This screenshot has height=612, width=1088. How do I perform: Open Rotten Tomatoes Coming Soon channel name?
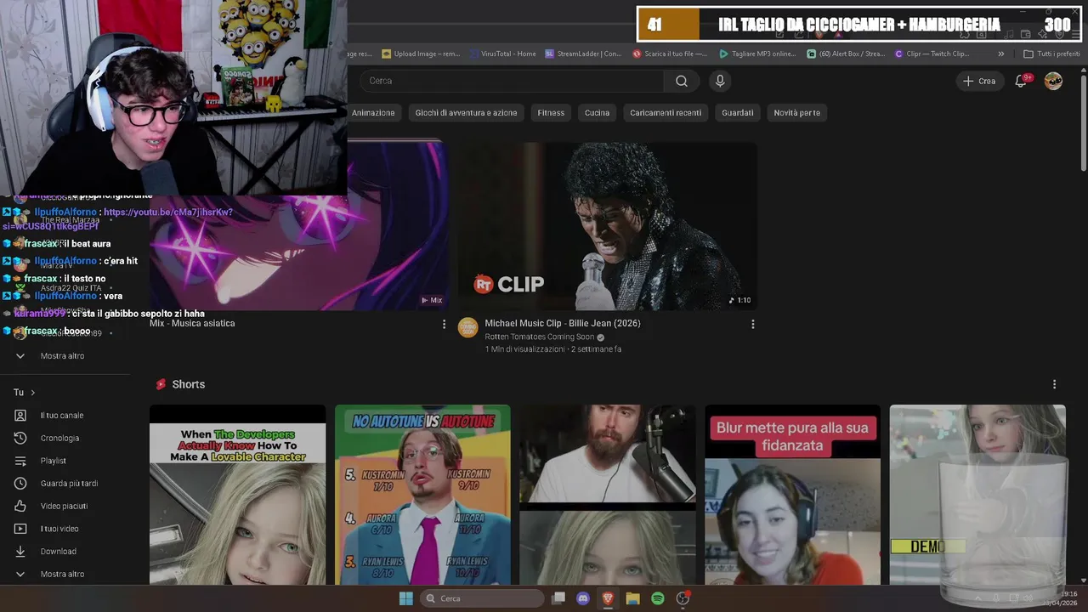click(540, 337)
